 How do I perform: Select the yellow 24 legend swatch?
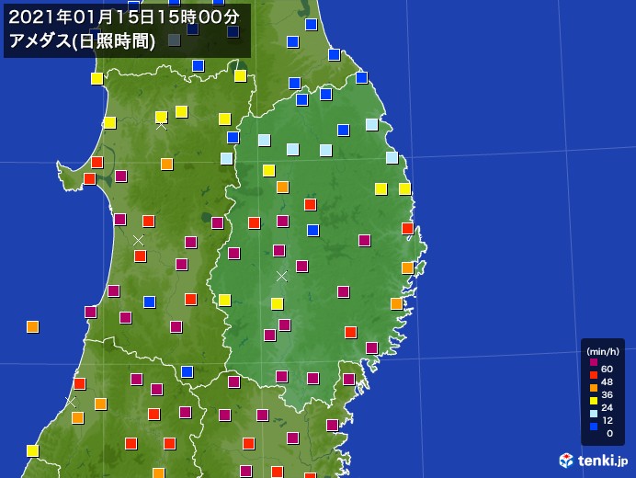tap(594, 401)
